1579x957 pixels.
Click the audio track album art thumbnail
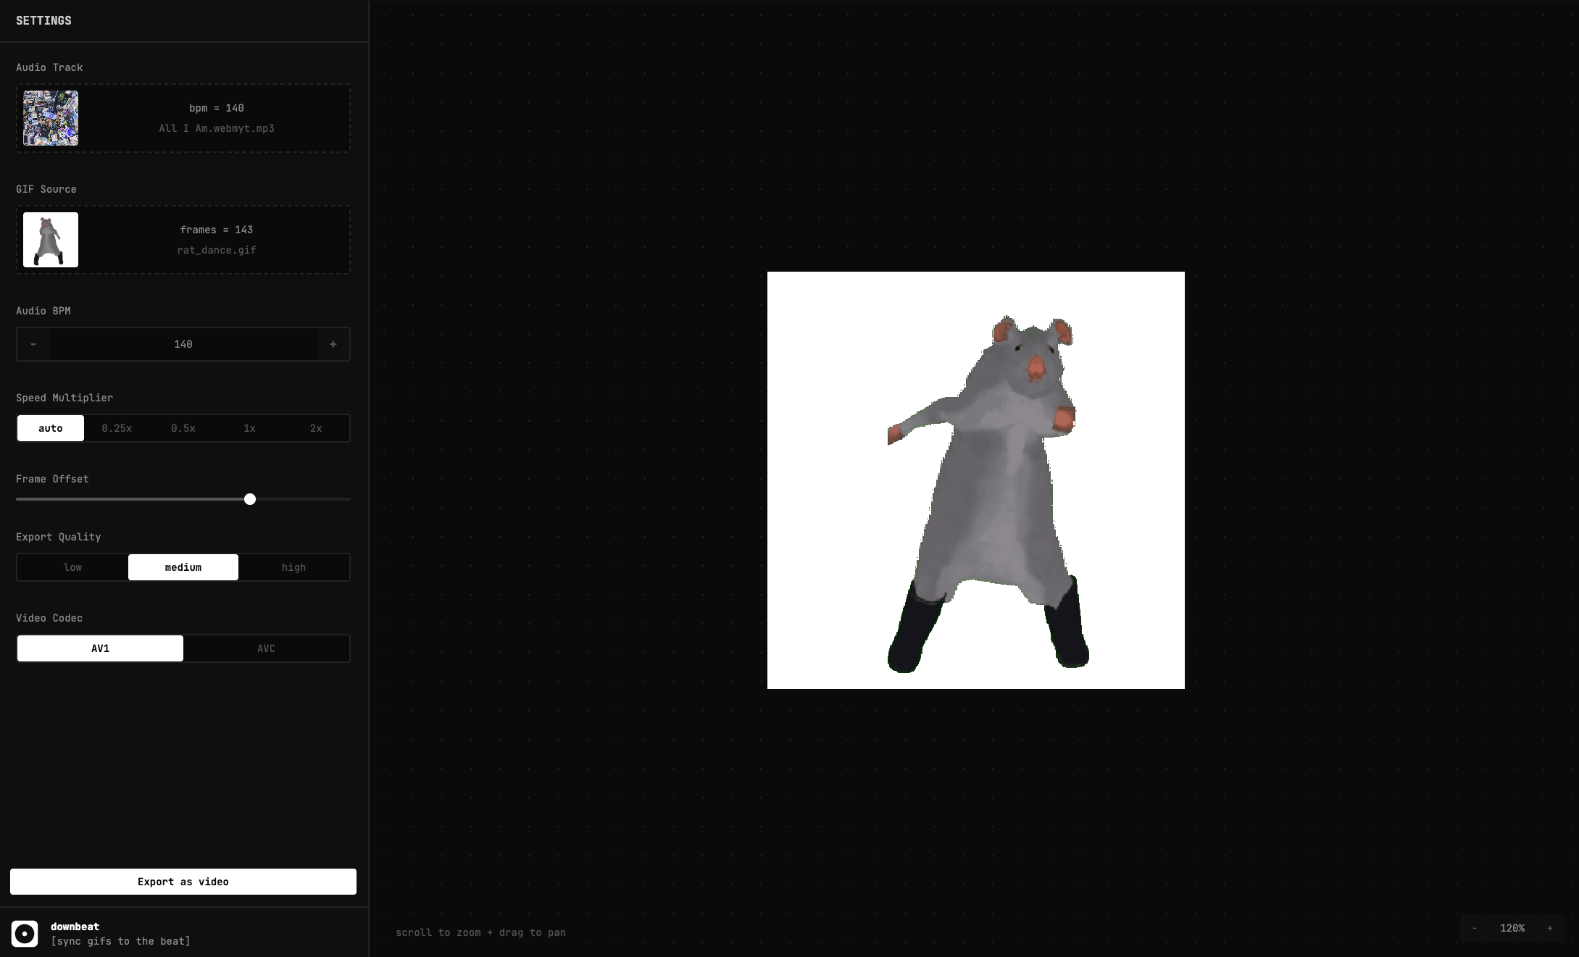pyautogui.click(x=51, y=118)
